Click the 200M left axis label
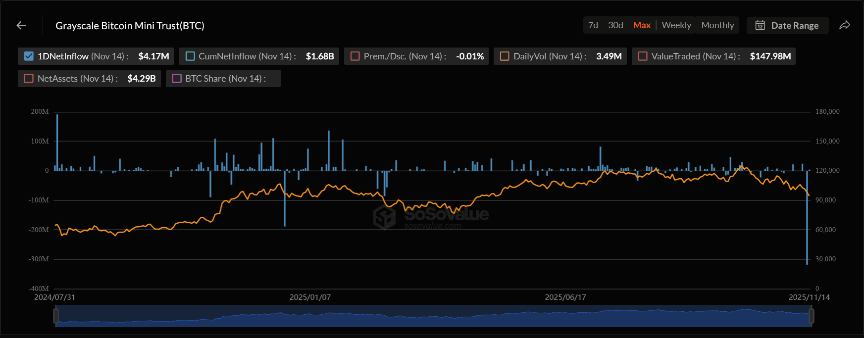This screenshot has height=338, width=864. coord(40,112)
